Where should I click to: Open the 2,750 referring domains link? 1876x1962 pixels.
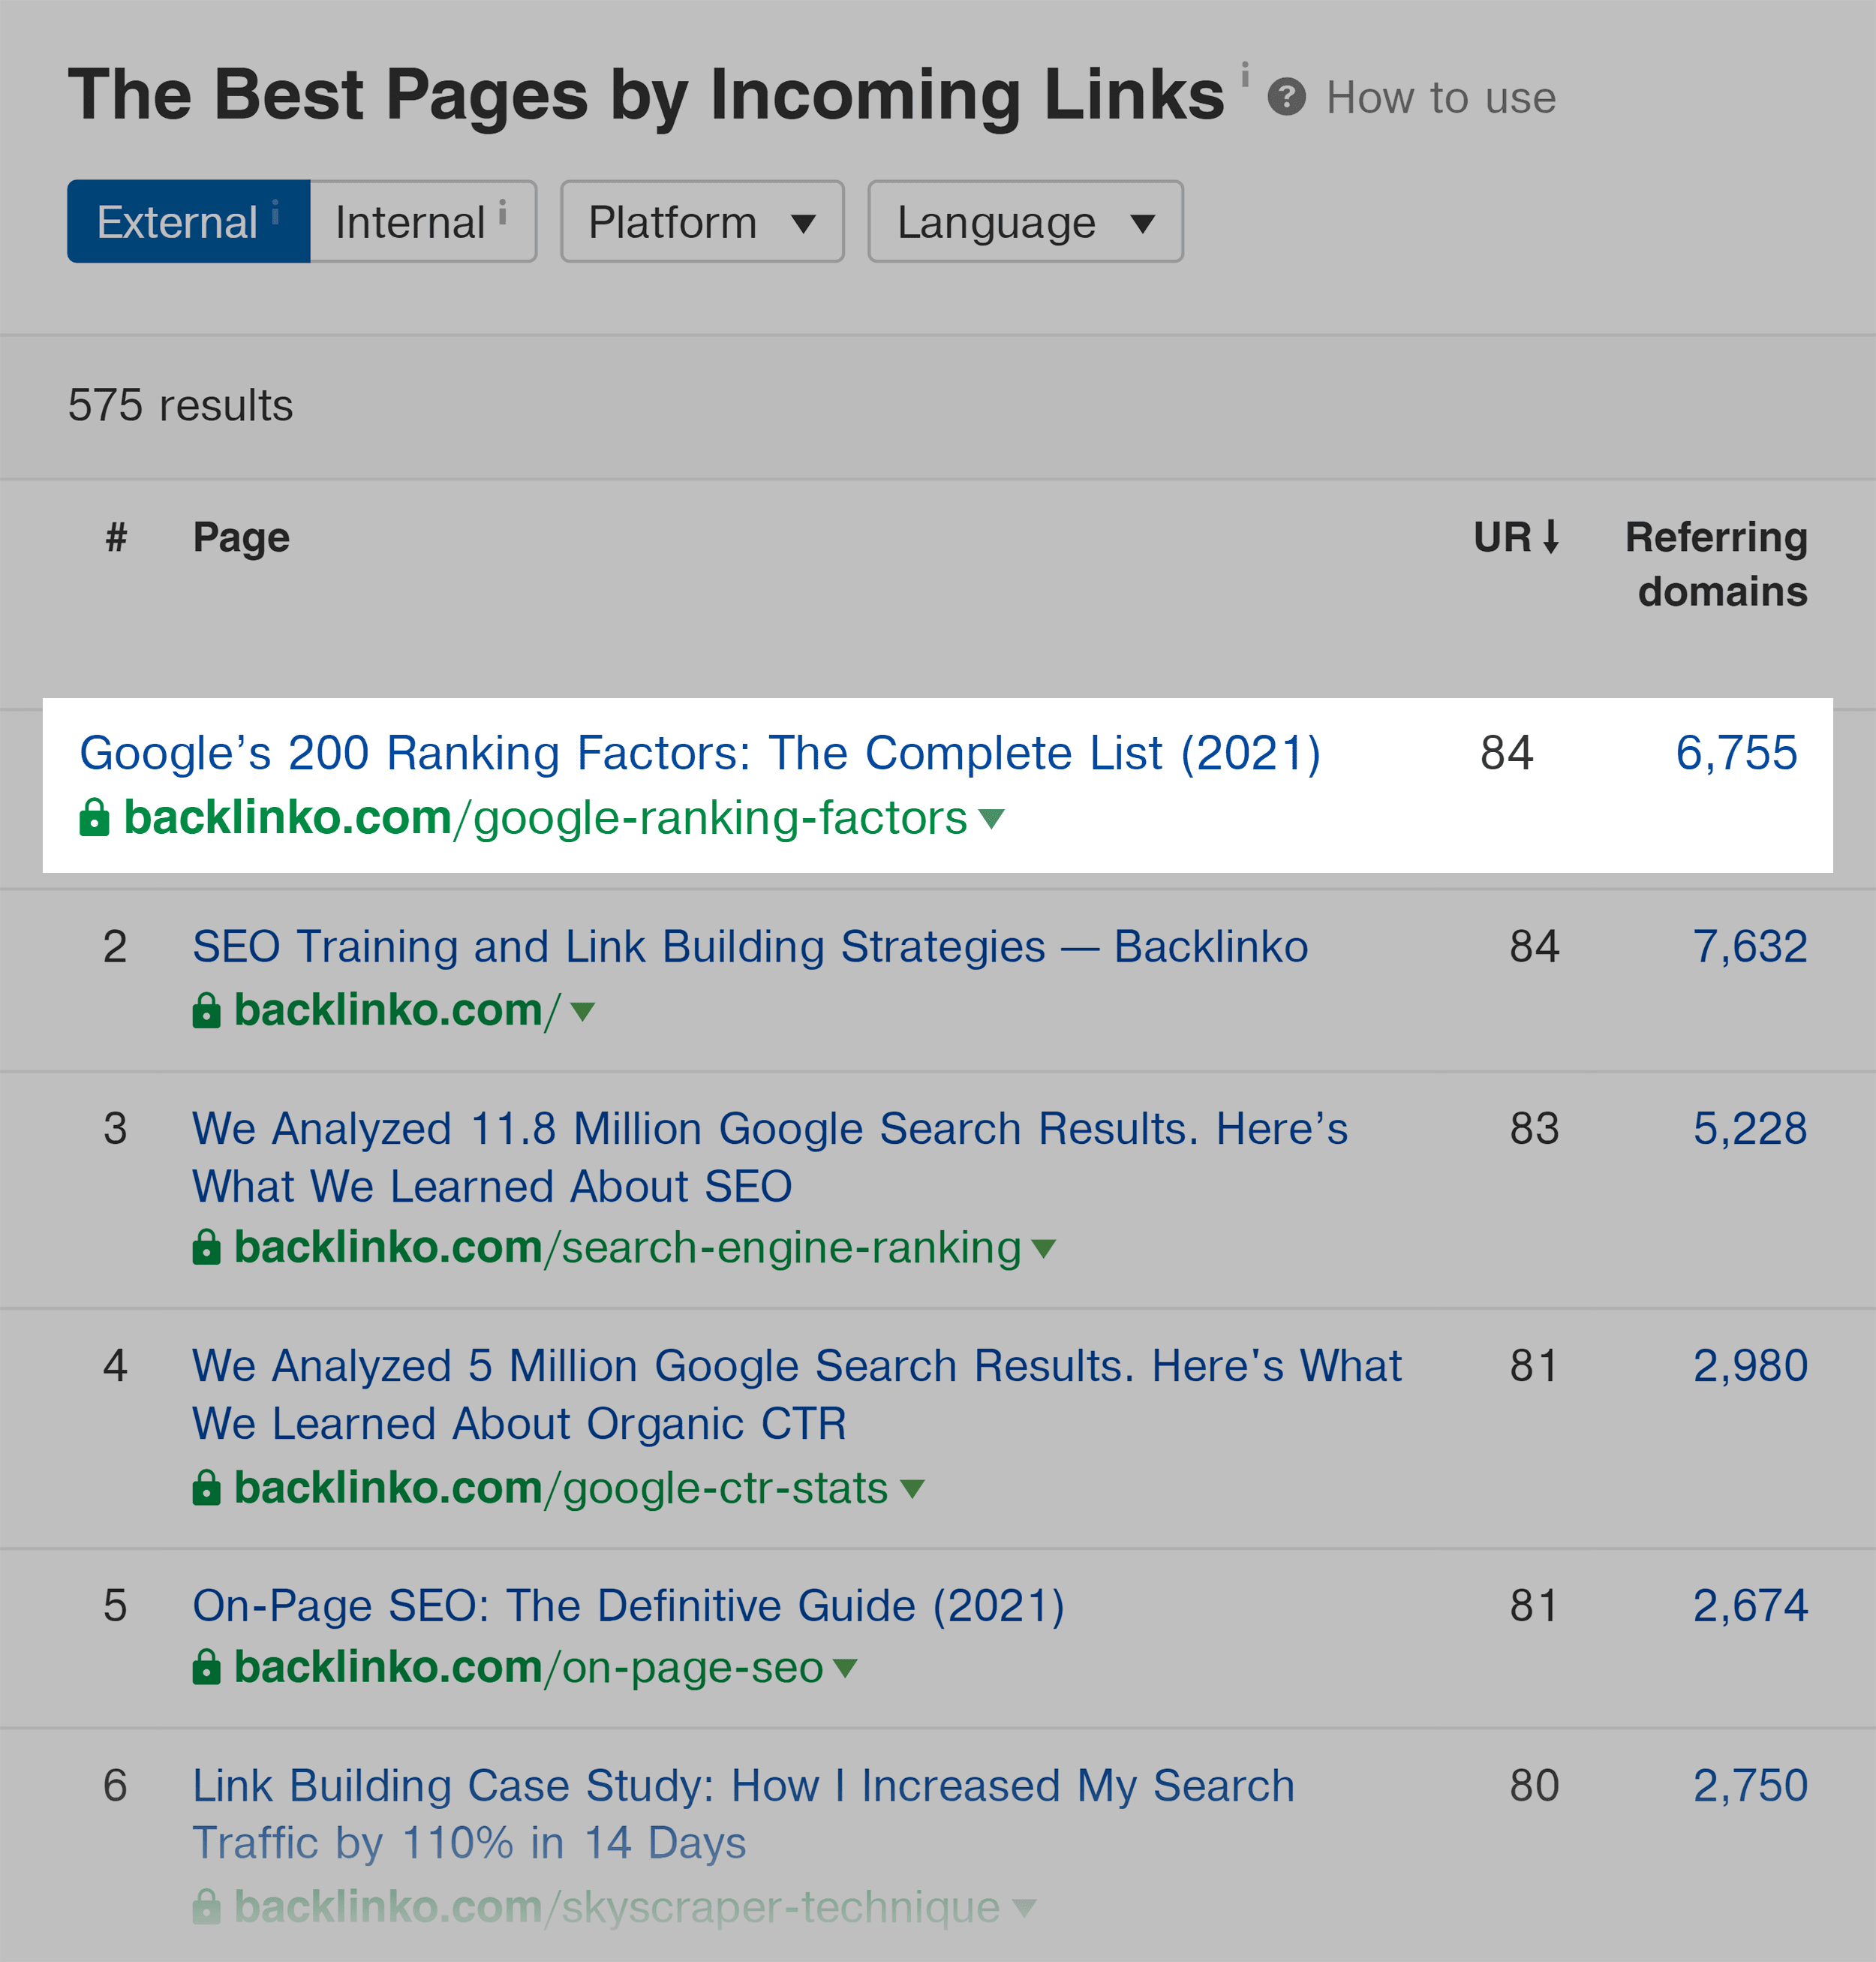pos(1750,1786)
